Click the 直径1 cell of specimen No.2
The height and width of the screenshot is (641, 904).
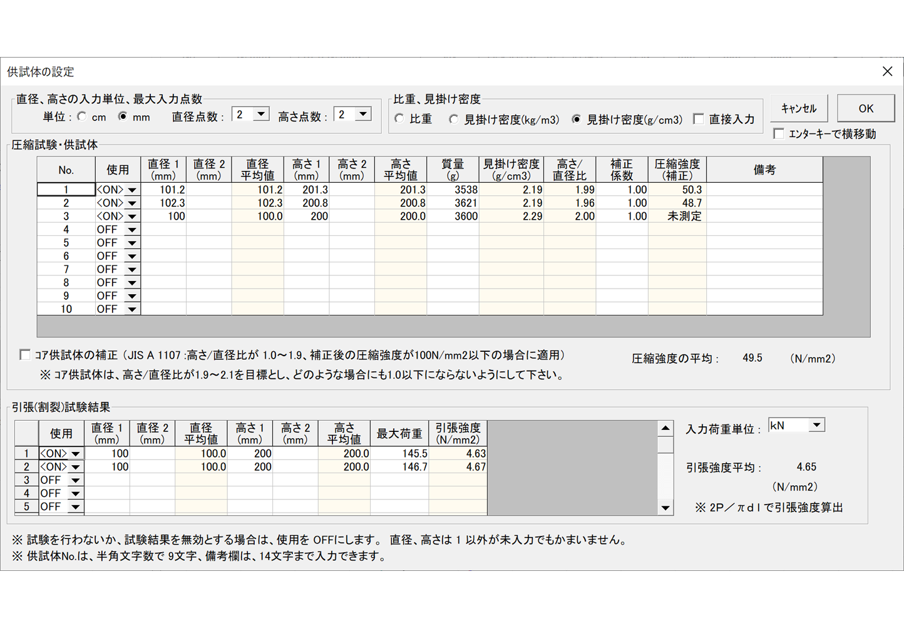(x=164, y=203)
